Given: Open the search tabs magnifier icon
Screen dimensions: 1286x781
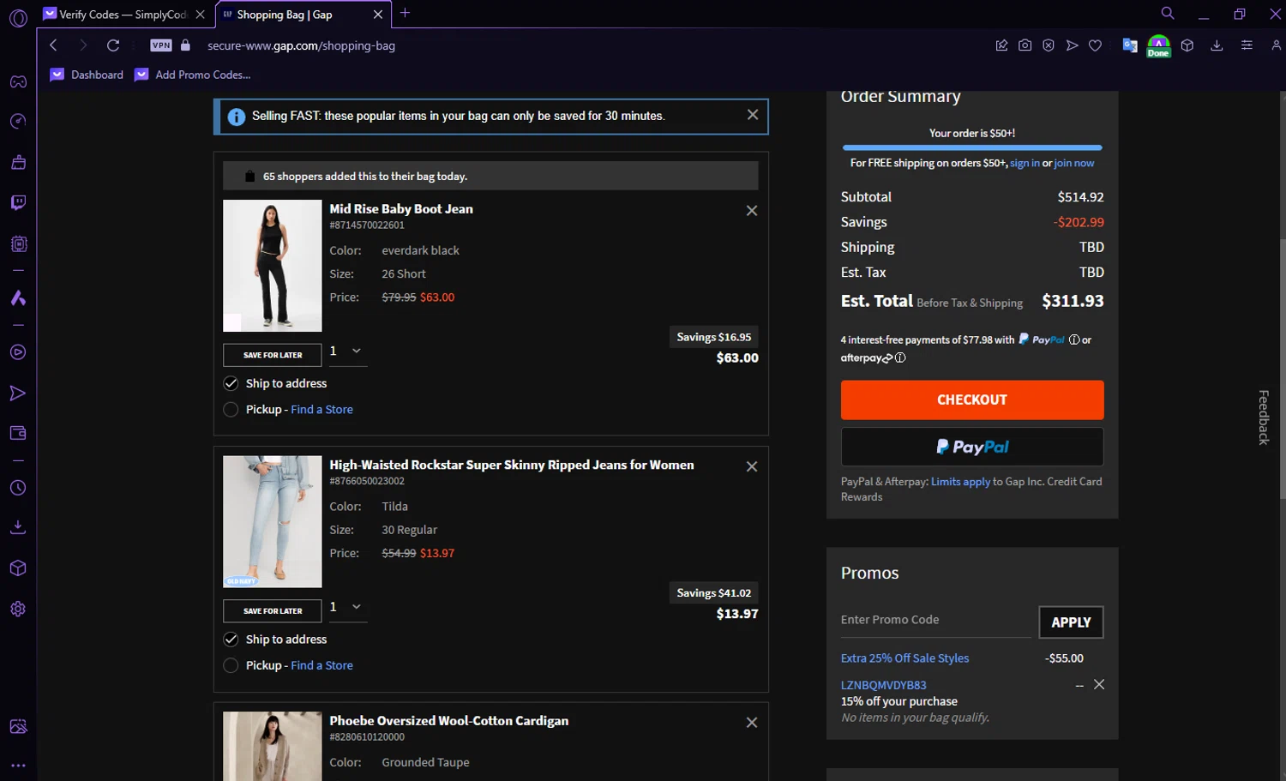Looking at the screenshot, I should [x=1168, y=13].
